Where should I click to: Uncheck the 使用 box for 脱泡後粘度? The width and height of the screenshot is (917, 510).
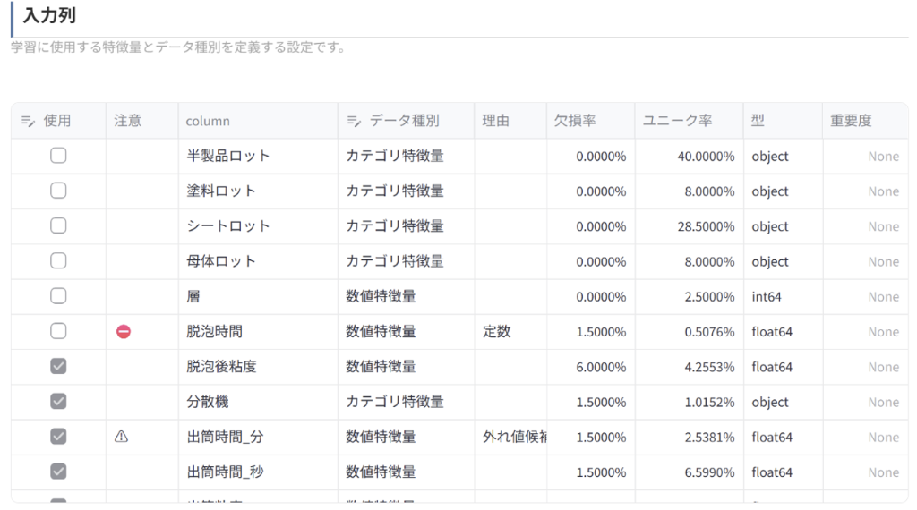click(58, 366)
